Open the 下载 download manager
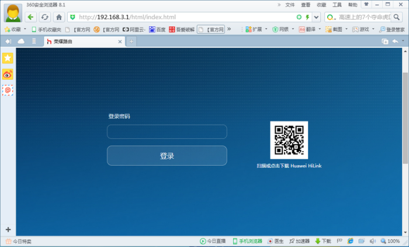The image size is (409, 247). pos(323,241)
